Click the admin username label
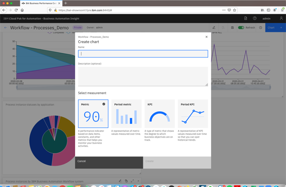Screen dimensions: 286x187 [266, 19]
